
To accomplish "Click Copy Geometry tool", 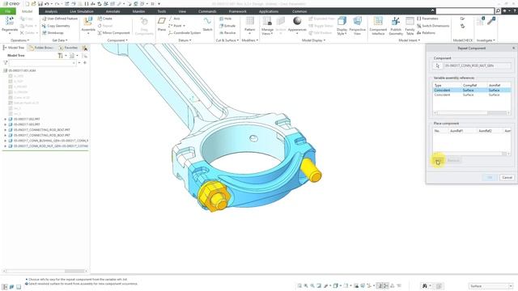I will [56, 26].
